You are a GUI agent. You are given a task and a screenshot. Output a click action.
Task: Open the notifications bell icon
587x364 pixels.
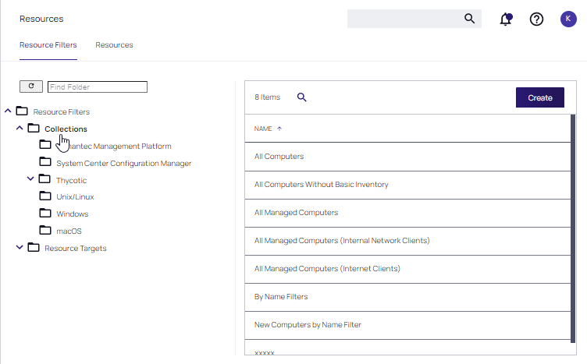coord(506,19)
